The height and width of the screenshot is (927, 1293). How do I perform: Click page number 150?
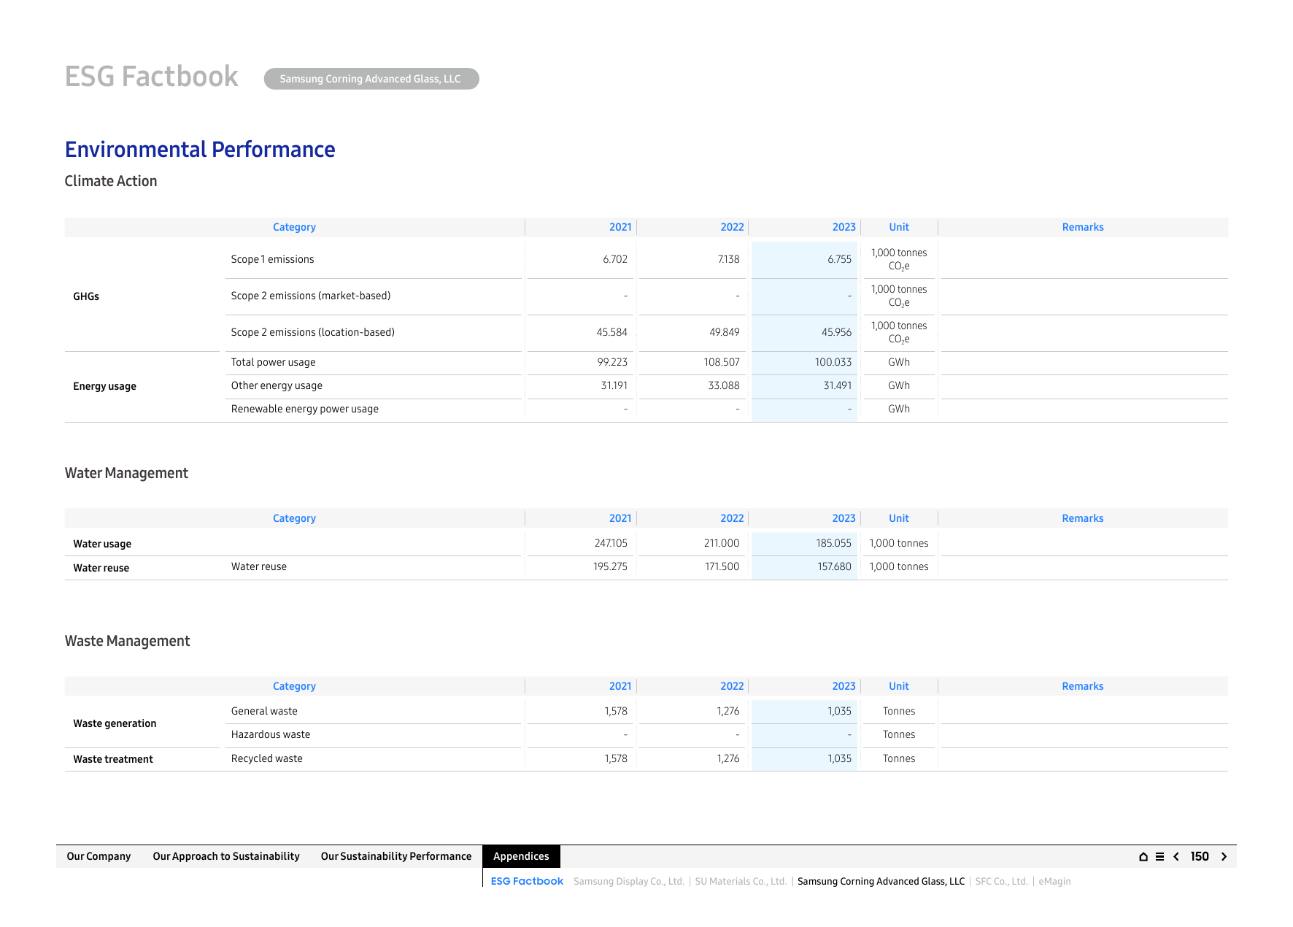click(1200, 857)
